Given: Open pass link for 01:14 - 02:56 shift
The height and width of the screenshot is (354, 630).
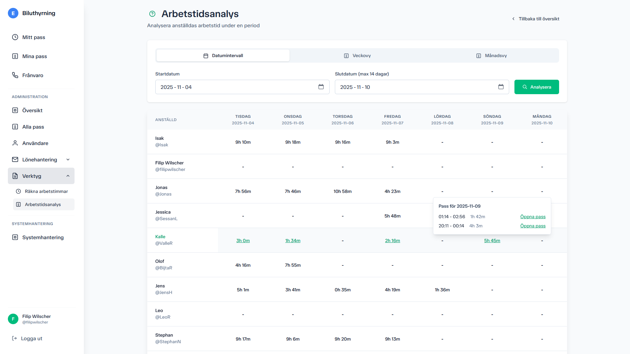Looking at the screenshot, I should pyautogui.click(x=532, y=217).
